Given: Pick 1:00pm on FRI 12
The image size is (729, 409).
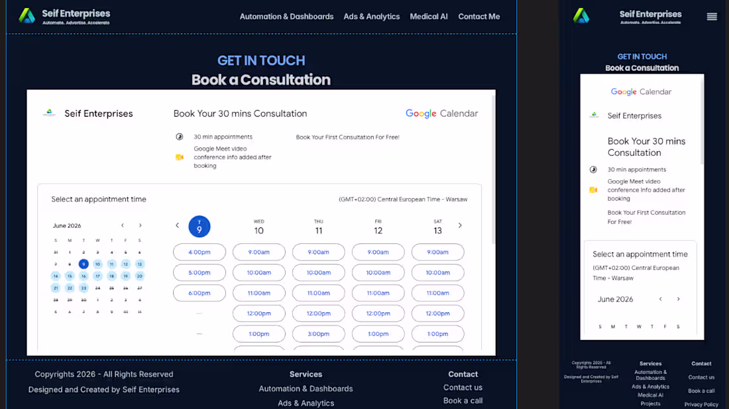Looking at the screenshot, I should pyautogui.click(x=378, y=333).
